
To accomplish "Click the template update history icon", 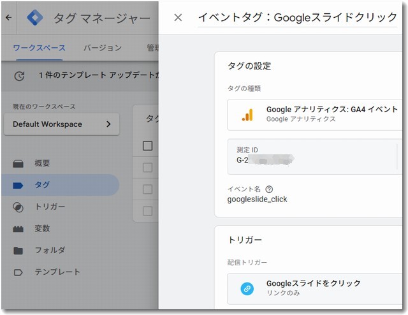I will point(20,76).
